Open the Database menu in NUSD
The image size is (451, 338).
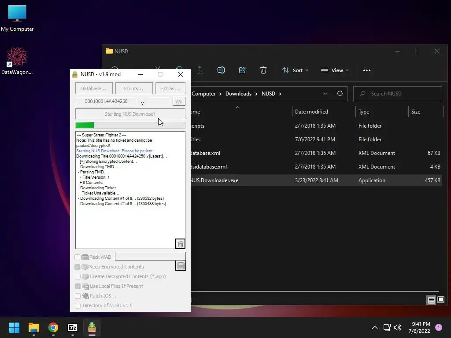(94, 88)
